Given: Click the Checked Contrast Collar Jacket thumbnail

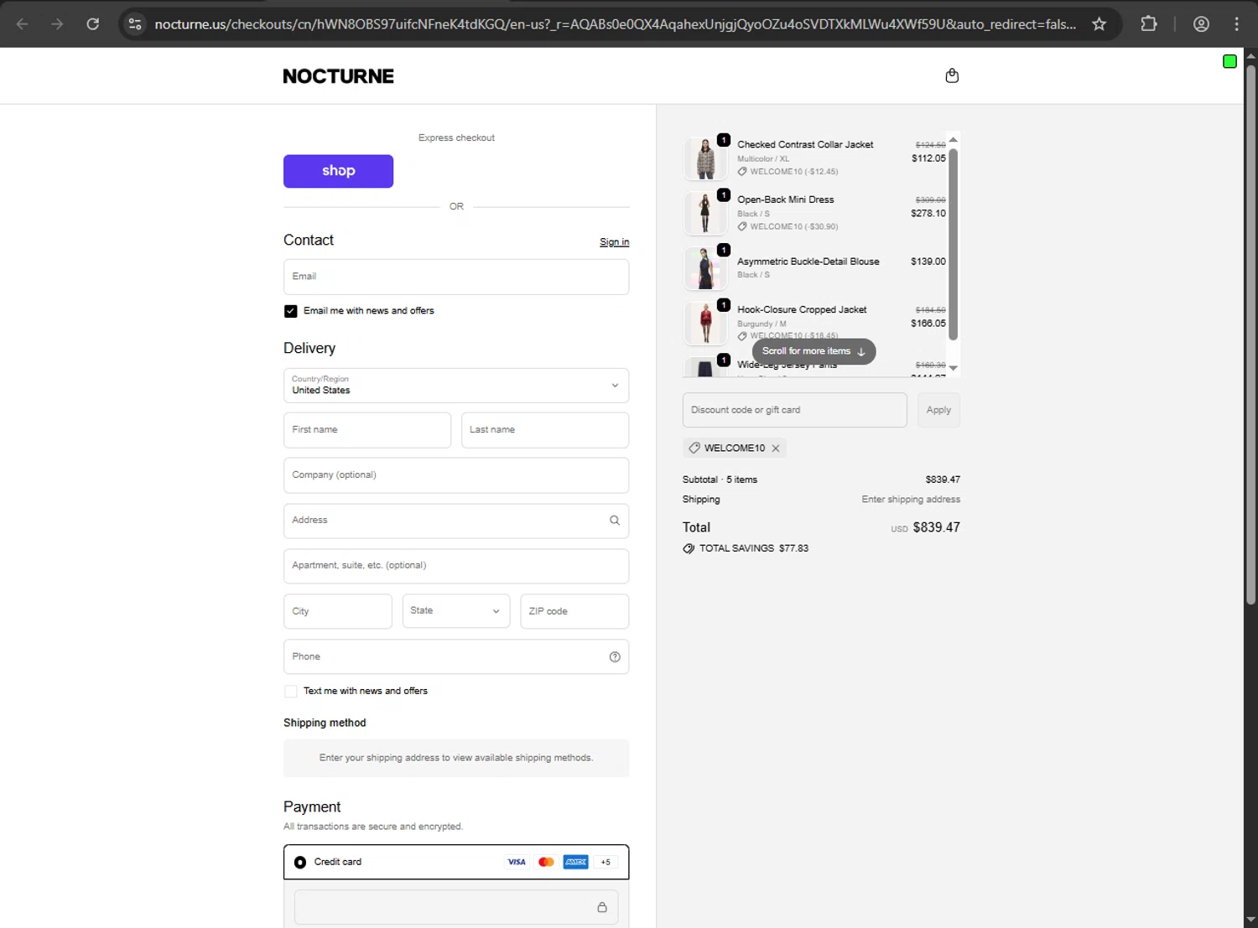Looking at the screenshot, I should point(705,158).
